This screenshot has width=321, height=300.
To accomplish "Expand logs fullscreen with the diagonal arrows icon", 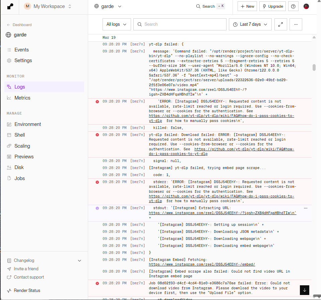I will 280,24.
